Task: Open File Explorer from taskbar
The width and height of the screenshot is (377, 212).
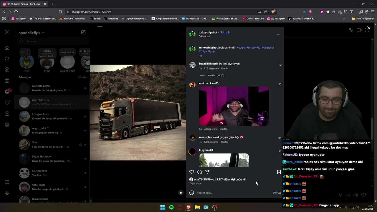Action: 197,207
